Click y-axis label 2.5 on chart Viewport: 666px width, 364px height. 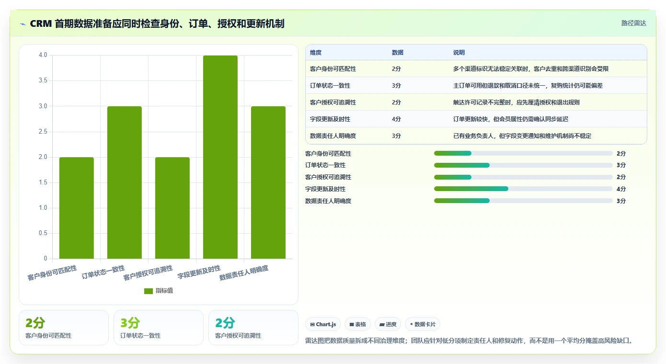click(43, 132)
